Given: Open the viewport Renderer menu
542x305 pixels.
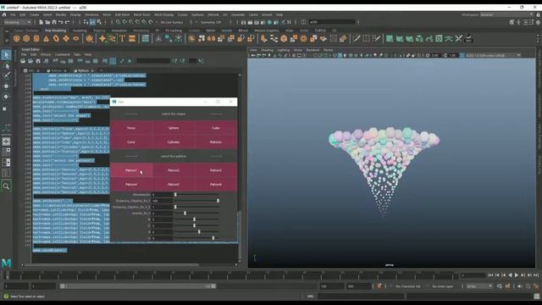Looking at the screenshot, I should pos(312,50).
